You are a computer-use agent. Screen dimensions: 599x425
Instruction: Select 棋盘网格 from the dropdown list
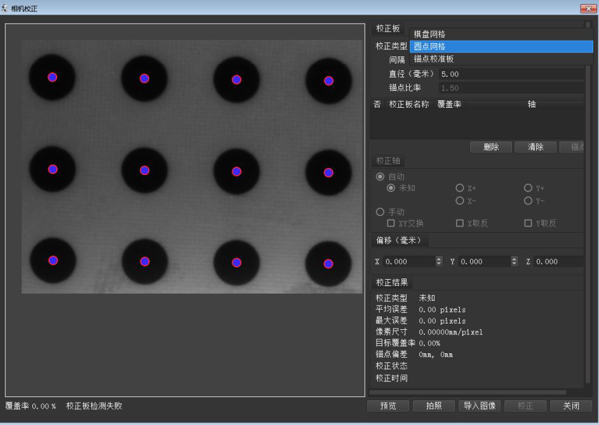point(430,34)
